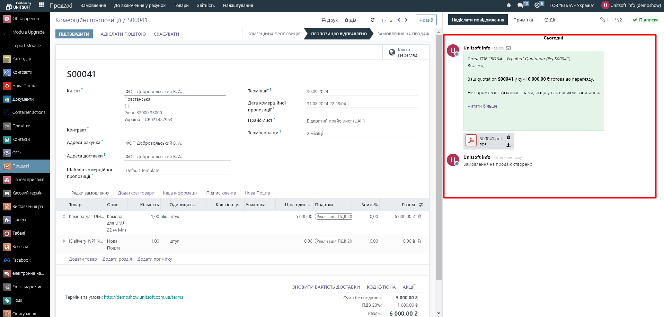Open the Прайс-лист selection field
The image size is (664, 317).
pyautogui.click(x=361, y=121)
